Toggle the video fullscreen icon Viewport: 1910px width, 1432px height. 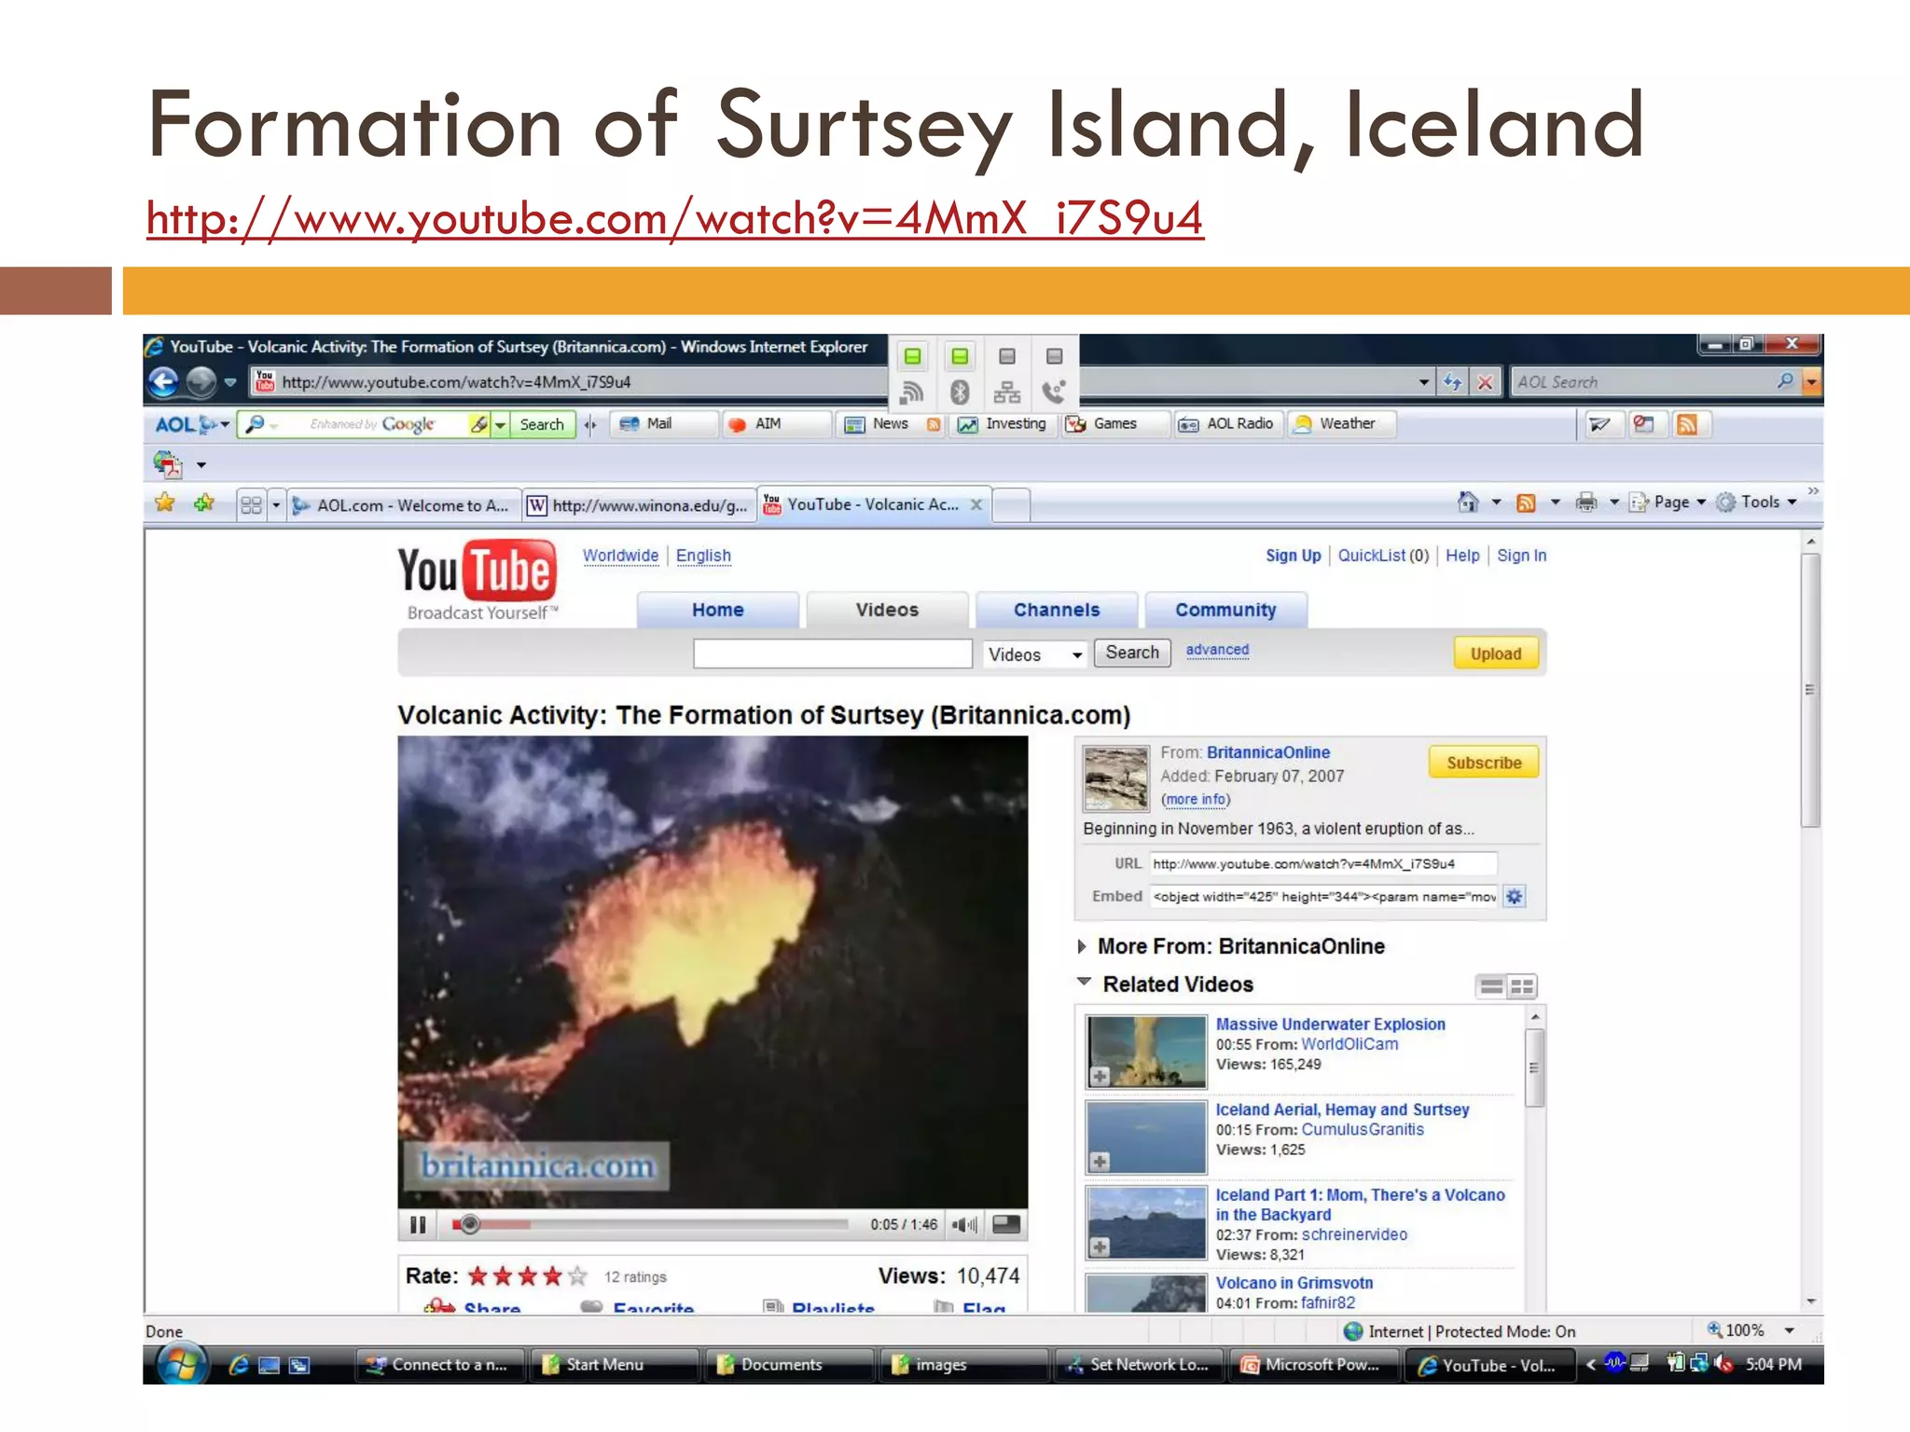pyautogui.click(x=1006, y=1225)
